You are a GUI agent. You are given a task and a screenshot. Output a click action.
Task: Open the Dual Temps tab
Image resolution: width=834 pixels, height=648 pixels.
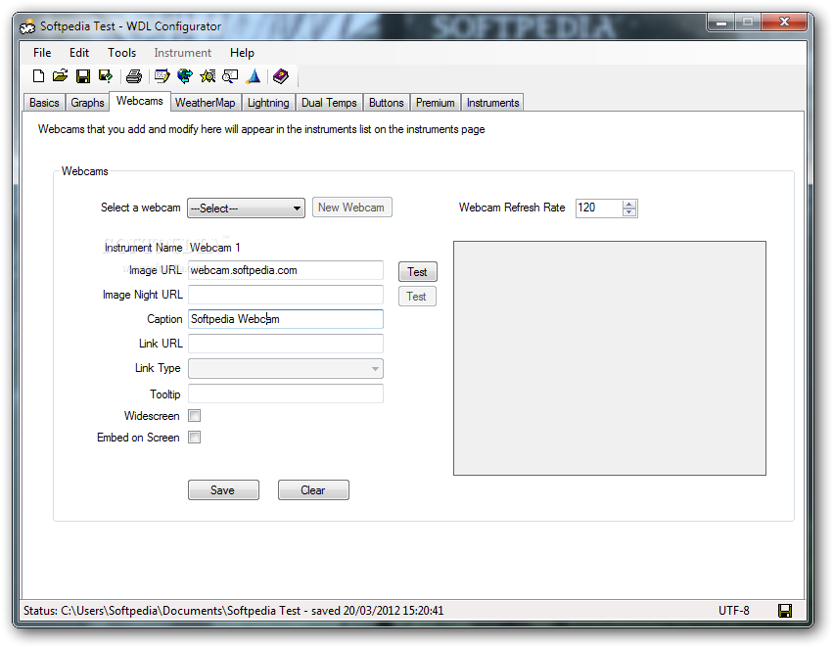coord(329,103)
